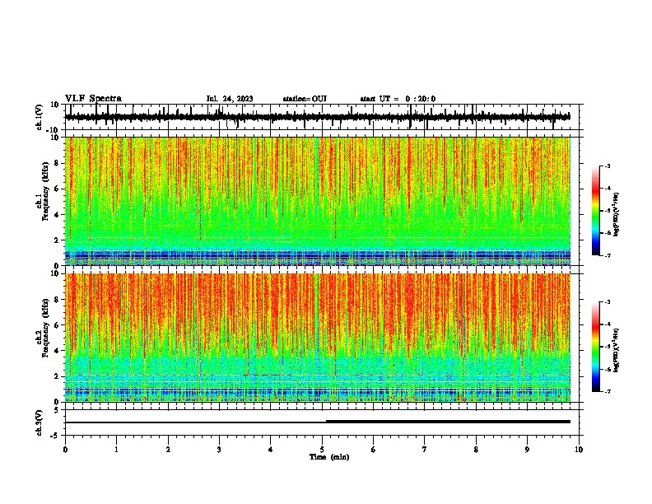The height and width of the screenshot is (504, 652).
Task: Click the ch.2 color scale bar
Action: click(x=596, y=347)
